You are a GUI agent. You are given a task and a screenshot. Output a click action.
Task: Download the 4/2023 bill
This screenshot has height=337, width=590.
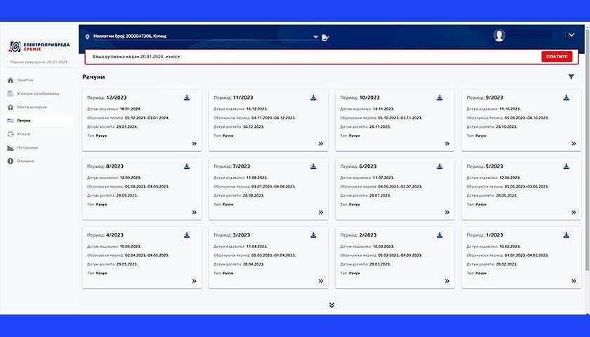click(x=187, y=235)
